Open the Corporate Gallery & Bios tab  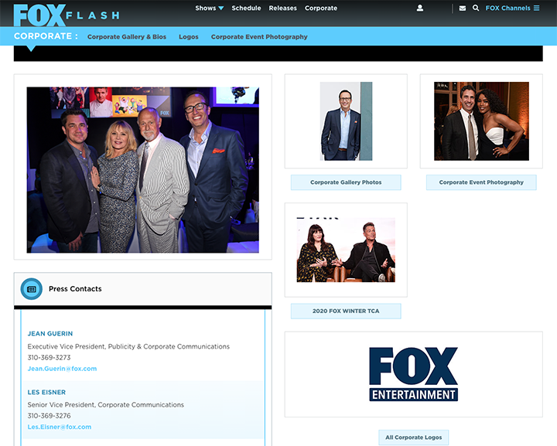coord(127,36)
